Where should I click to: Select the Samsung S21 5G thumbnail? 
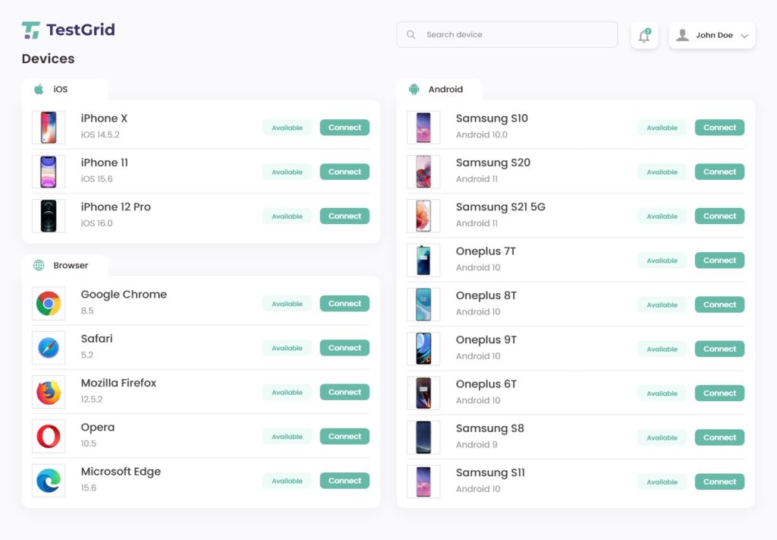[x=423, y=216]
